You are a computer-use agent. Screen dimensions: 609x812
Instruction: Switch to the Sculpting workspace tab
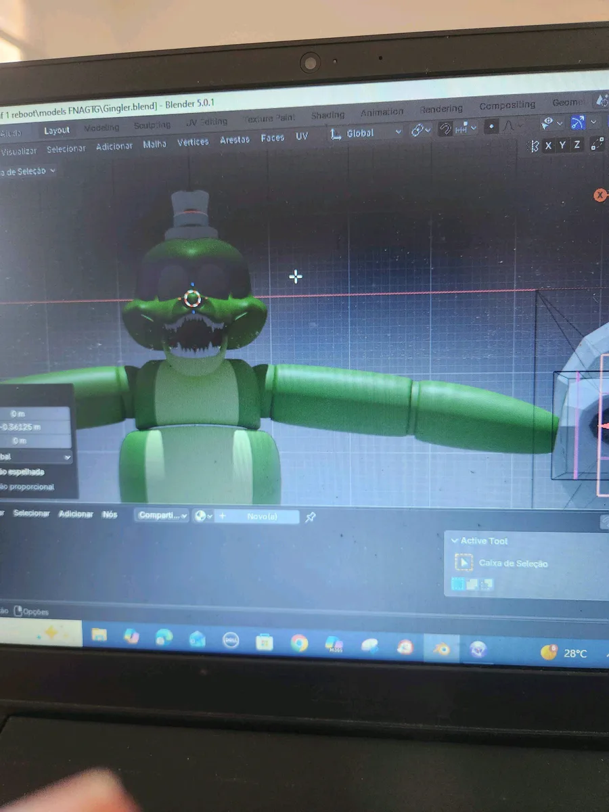click(152, 125)
